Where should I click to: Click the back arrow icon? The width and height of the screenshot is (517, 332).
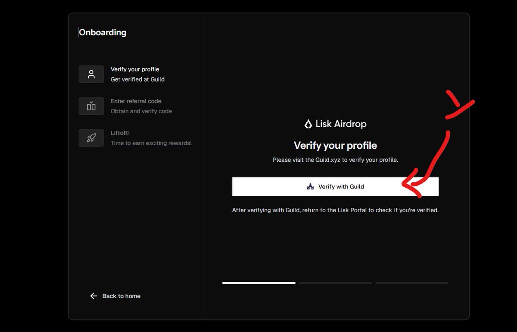coord(93,296)
